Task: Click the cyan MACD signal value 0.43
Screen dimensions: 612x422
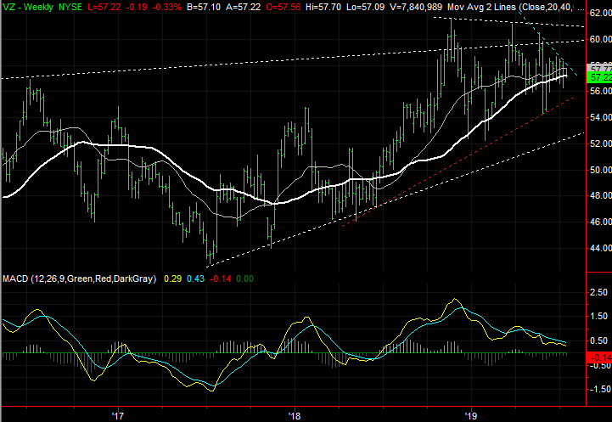Action: click(196, 279)
